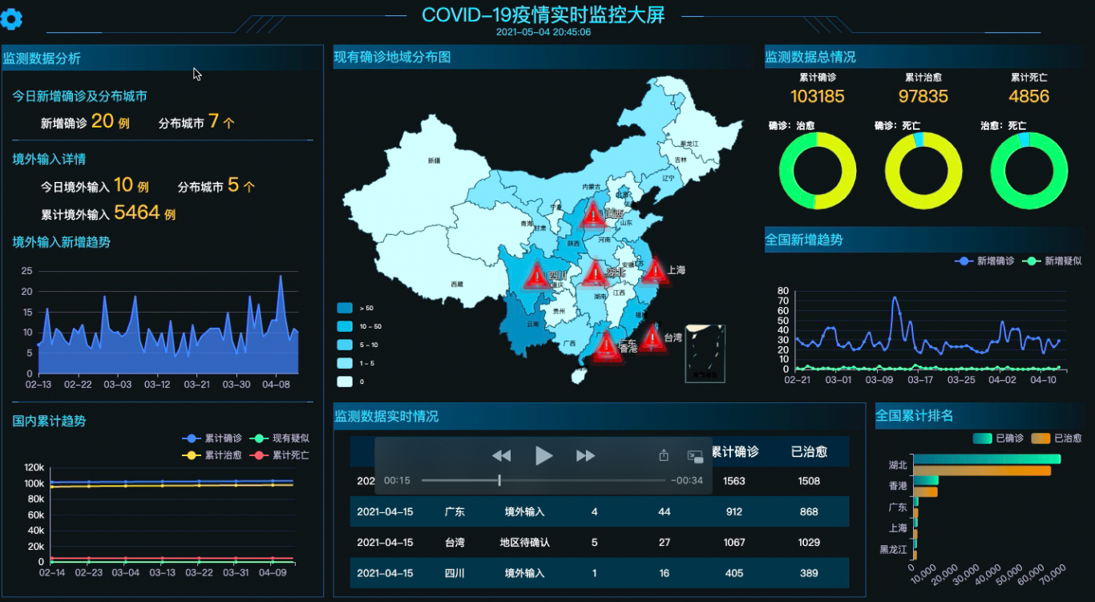Click the 累计确诊 value 103185
Viewport: 1095px width, 602px height.
(x=818, y=96)
